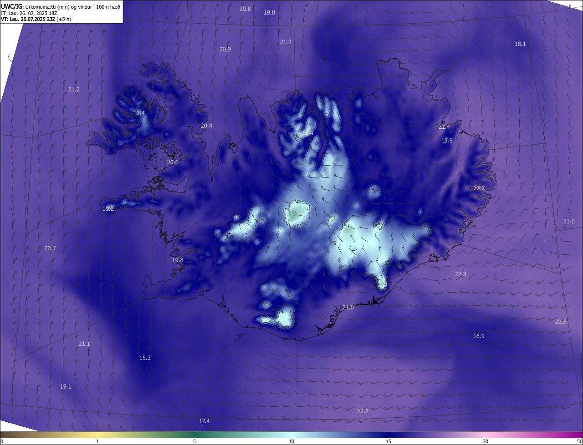Screen dimensions: 583x445
Task: Click the 10 tick on the color scale
Action: 291,442
